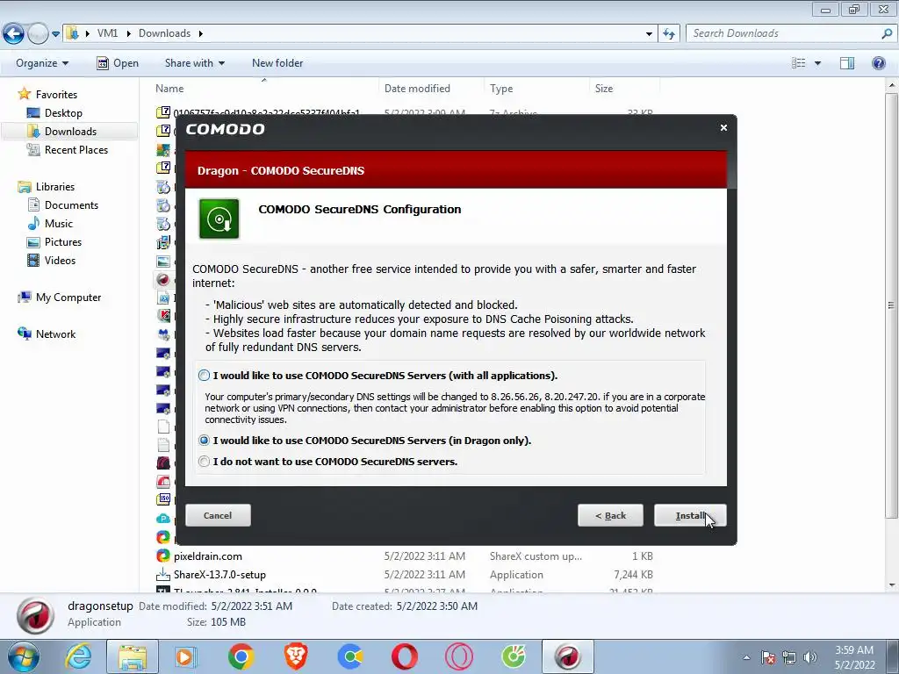Viewport: 899px width, 674px height.
Task: Open network tray icon
Action: pos(789,657)
